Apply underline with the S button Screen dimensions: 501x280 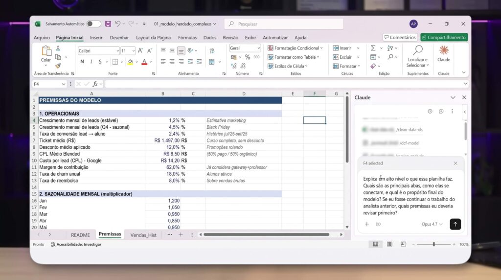pyautogui.click(x=100, y=62)
